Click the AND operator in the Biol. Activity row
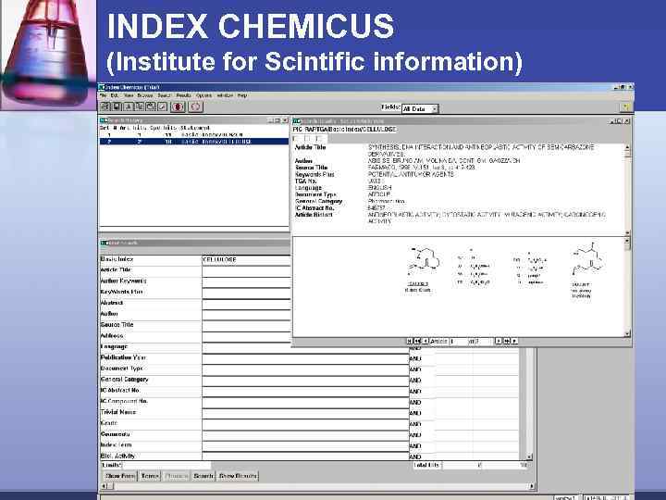The height and width of the screenshot is (500, 666). point(415,457)
